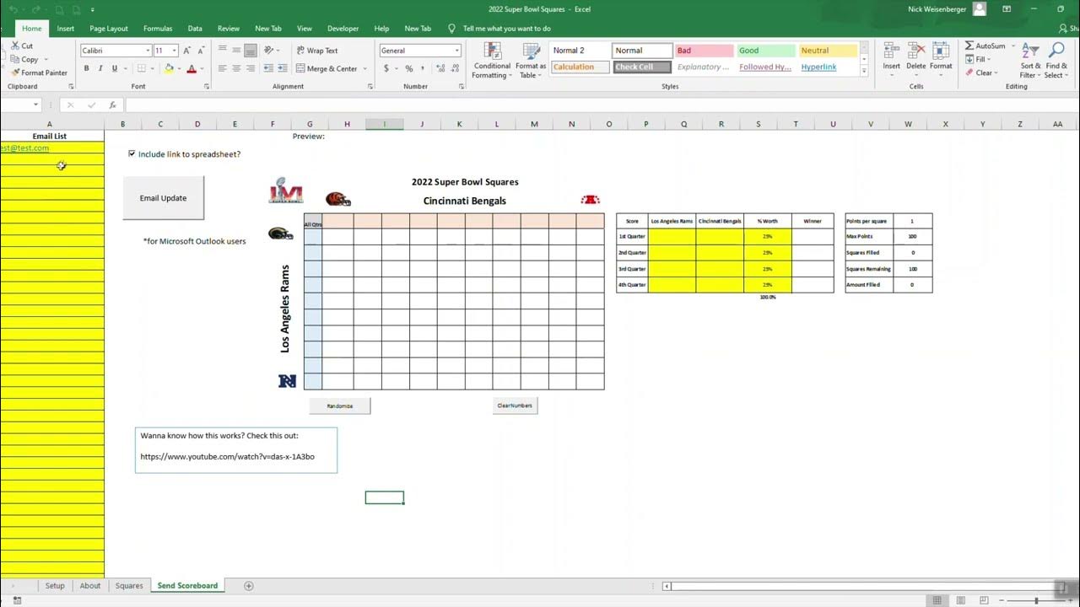Open the Conditional Formatting dropdown
The height and width of the screenshot is (607, 1080).
click(492, 61)
